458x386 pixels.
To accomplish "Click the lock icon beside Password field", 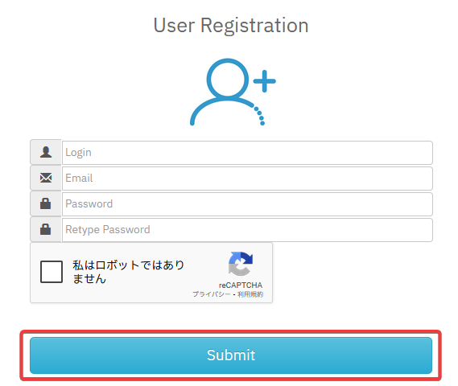I will (x=46, y=203).
